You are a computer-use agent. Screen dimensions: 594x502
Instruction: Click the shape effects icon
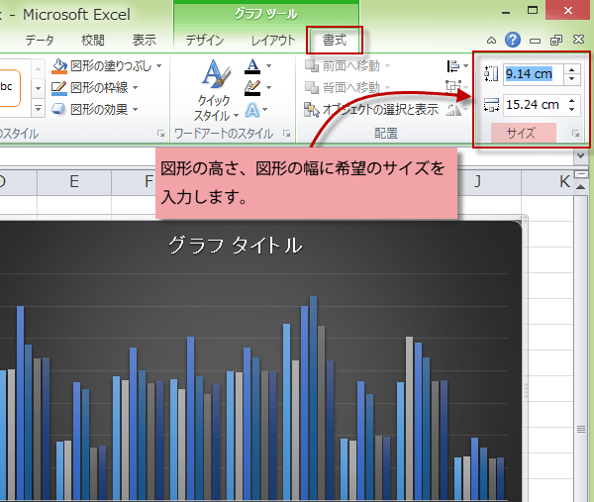pos(59,110)
